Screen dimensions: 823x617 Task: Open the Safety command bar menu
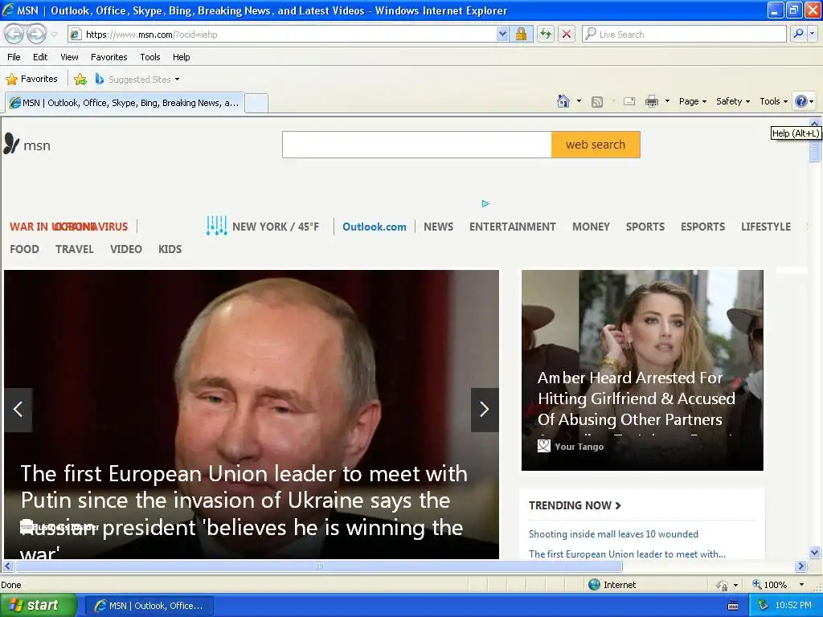(x=733, y=101)
